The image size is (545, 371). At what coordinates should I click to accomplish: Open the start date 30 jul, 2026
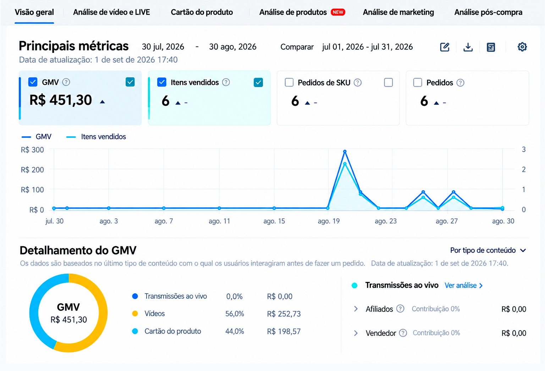163,47
